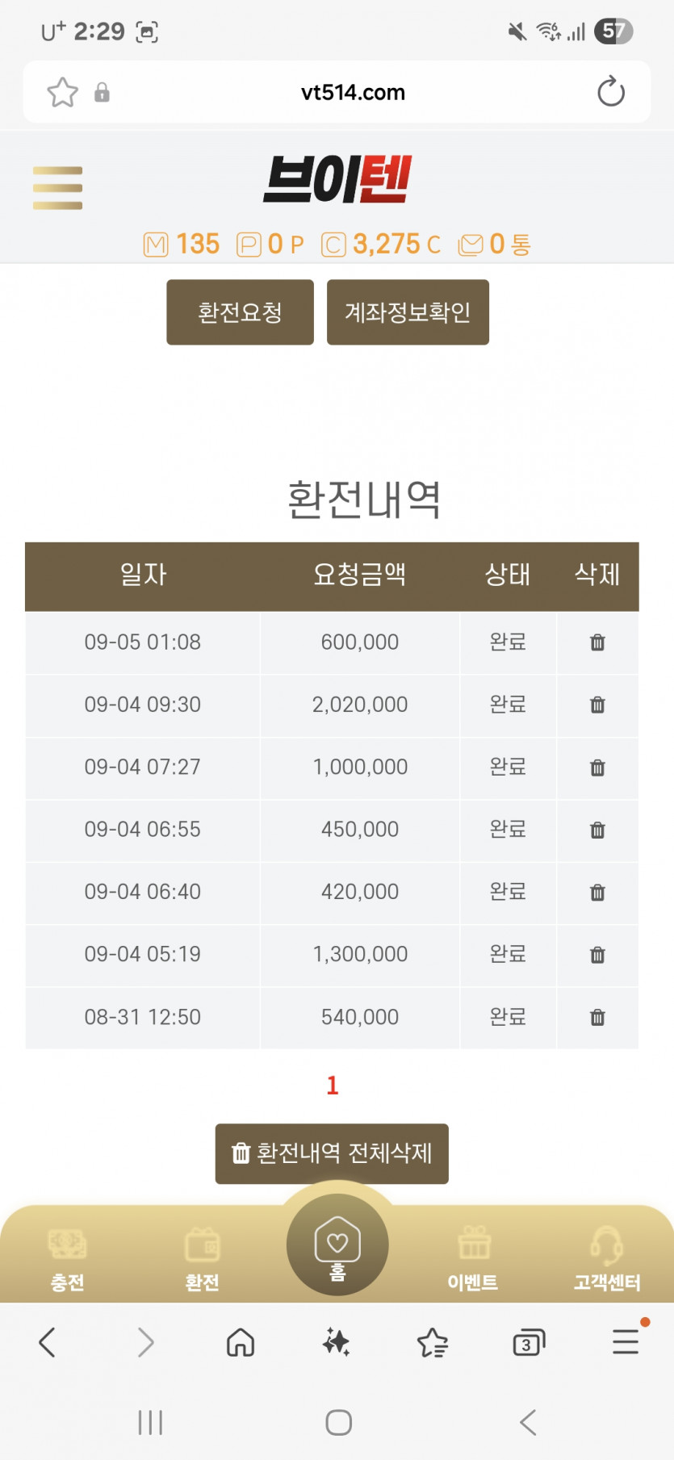This screenshot has height=1460, width=674.
Task: Tap the 계좌정보확인 button
Action: pyautogui.click(x=408, y=312)
